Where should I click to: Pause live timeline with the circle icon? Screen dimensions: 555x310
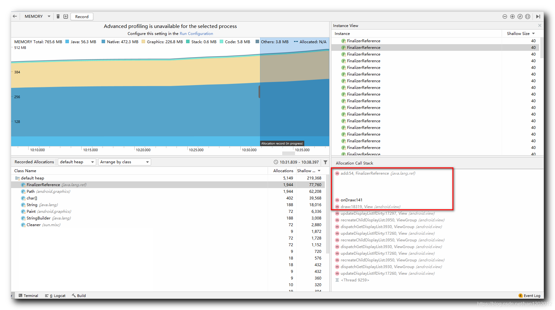528,17
